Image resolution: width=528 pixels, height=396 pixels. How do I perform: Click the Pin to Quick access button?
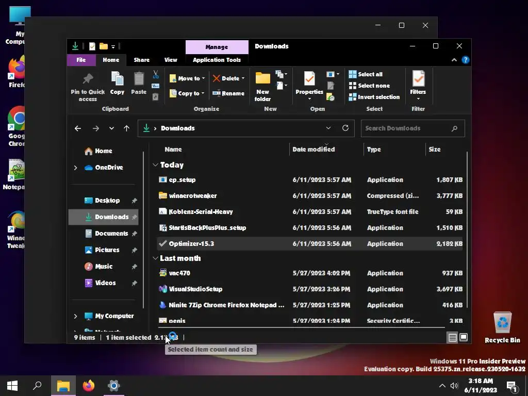[x=88, y=87]
